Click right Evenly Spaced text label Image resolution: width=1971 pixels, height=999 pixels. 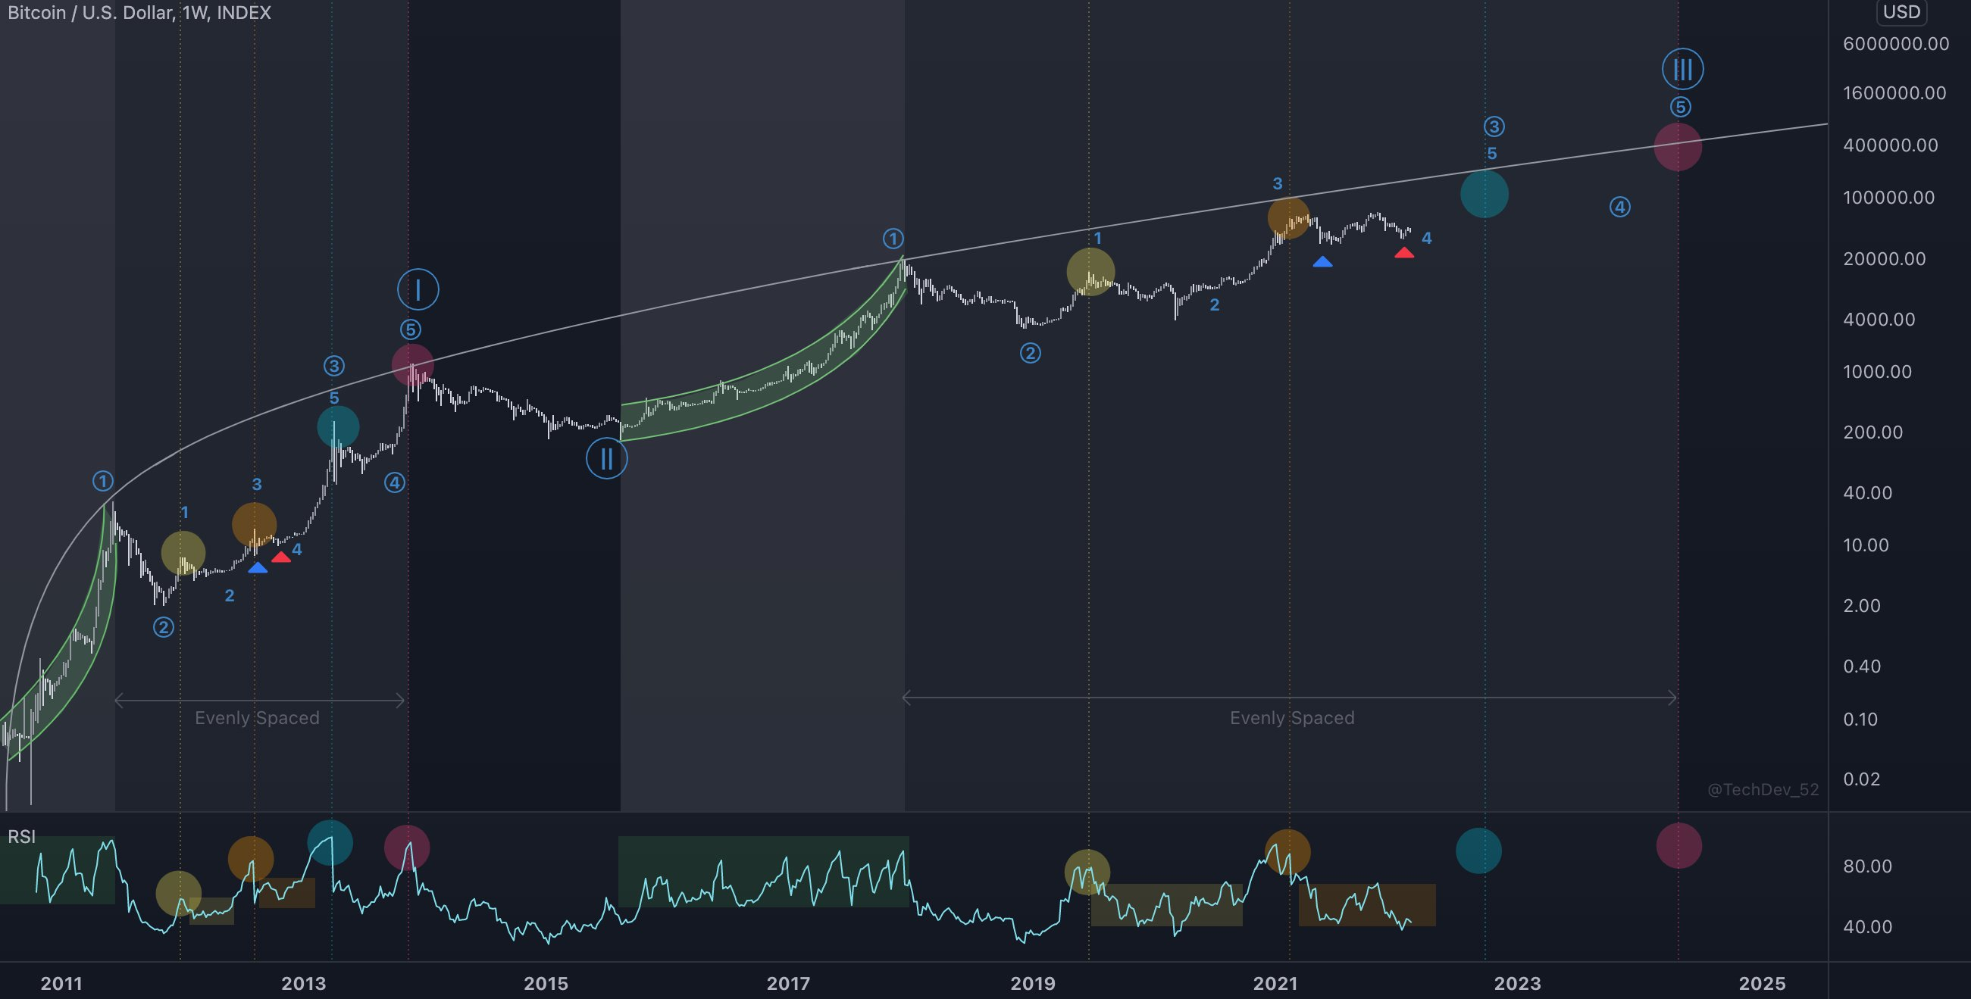pyautogui.click(x=1291, y=717)
